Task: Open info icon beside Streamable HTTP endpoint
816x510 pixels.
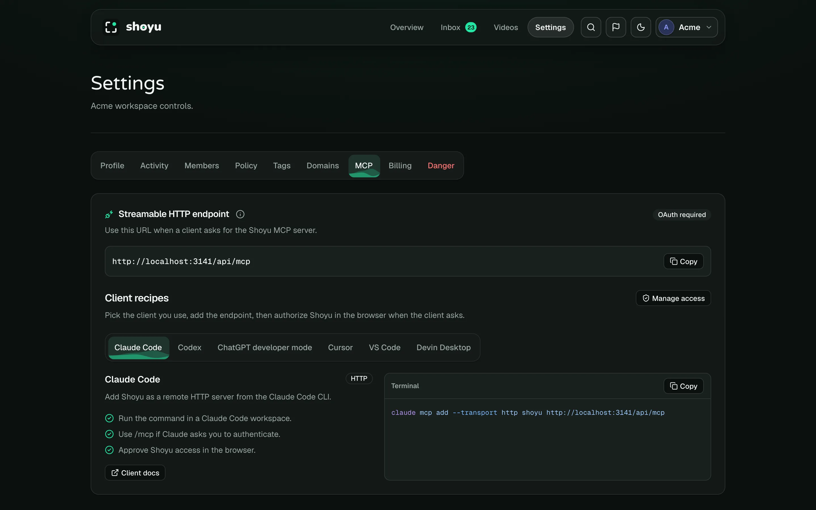Action: click(x=240, y=214)
